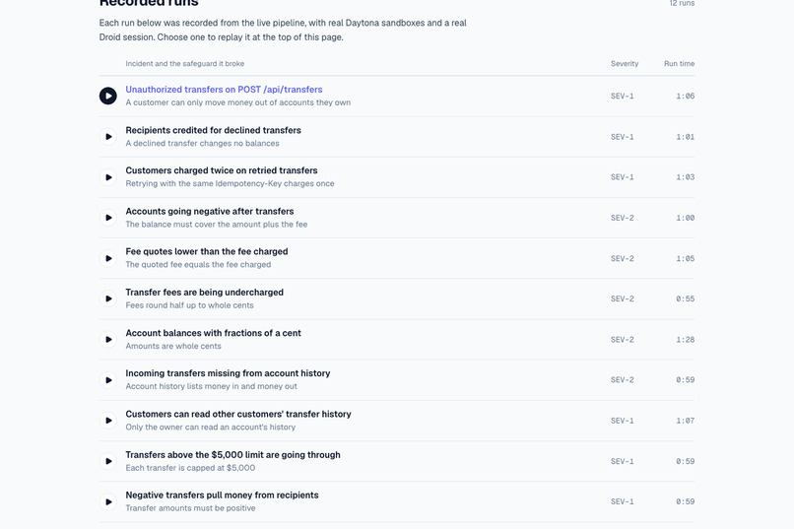Select Account balances with fractions of a cent title

[213, 333]
